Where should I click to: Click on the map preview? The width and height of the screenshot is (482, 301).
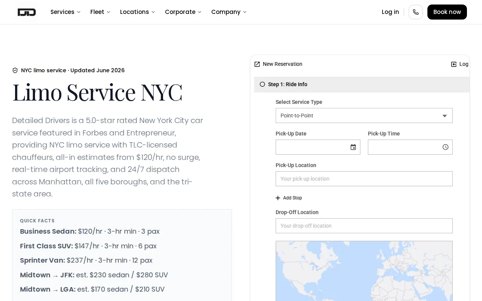coord(364,271)
